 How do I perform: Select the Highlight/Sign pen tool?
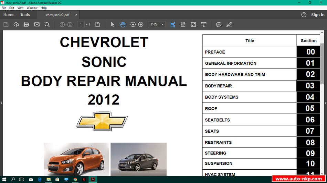click(229, 24)
